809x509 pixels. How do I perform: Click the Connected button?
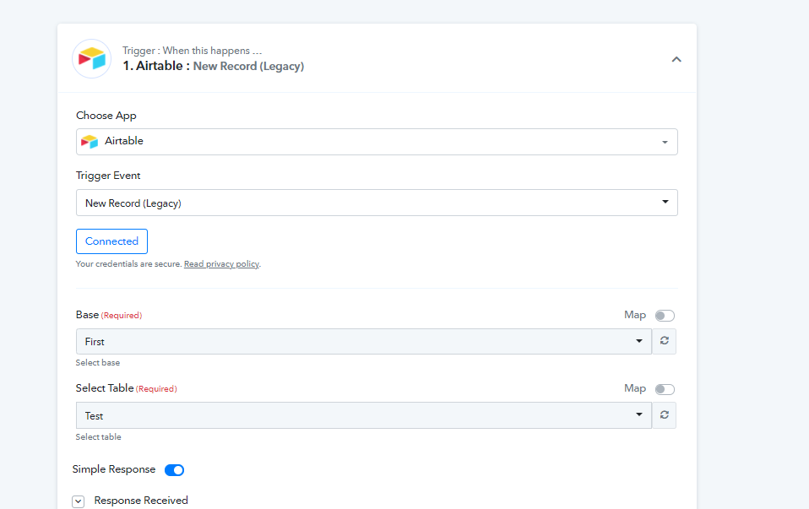coord(111,241)
